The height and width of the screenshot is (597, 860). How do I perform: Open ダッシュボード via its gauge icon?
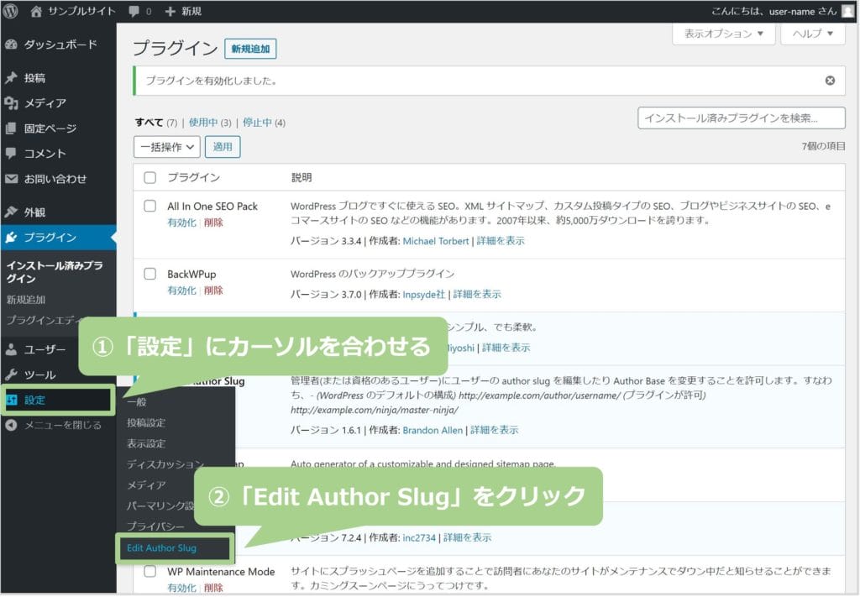click(12, 45)
